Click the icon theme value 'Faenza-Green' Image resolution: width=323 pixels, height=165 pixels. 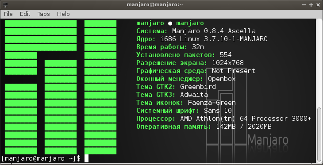click(212, 103)
